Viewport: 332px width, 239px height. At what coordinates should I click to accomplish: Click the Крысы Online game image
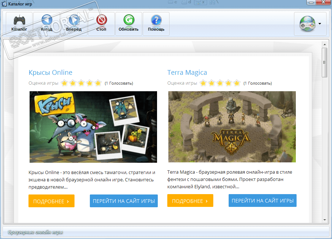93,127
